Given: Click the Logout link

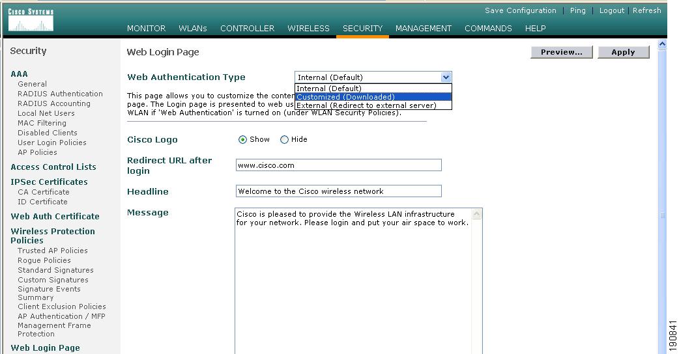Looking at the screenshot, I should [x=612, y=10].
